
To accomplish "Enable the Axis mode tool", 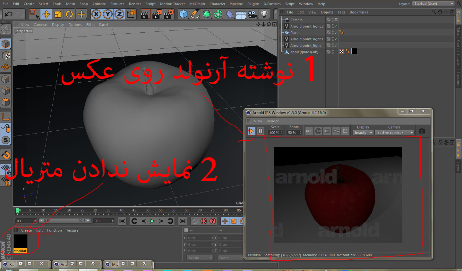I will (6, 117).
